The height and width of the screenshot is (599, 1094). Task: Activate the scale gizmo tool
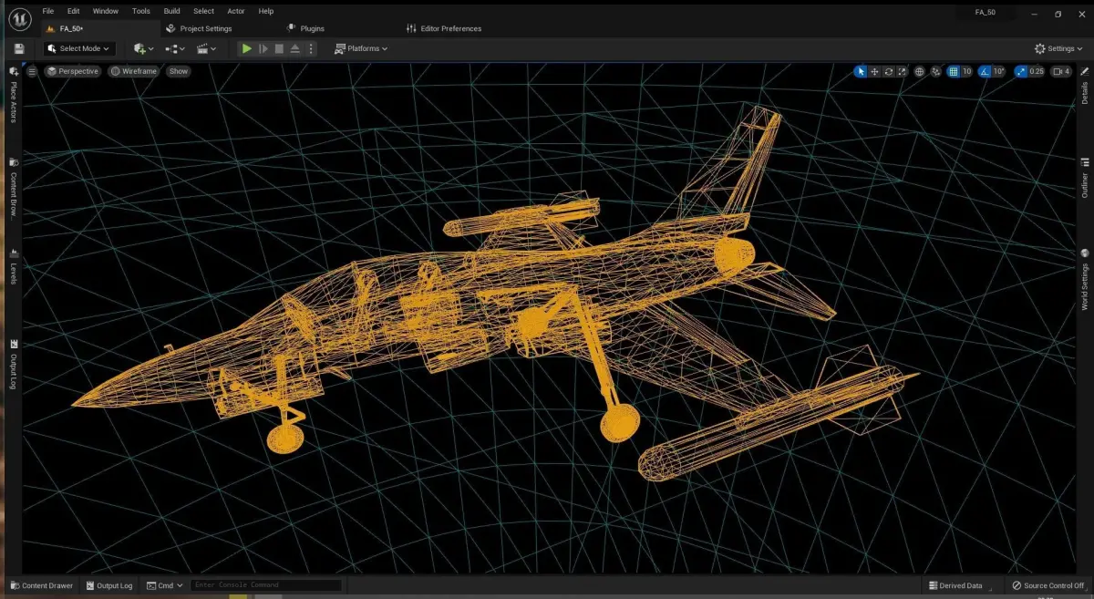click(902, 71)
